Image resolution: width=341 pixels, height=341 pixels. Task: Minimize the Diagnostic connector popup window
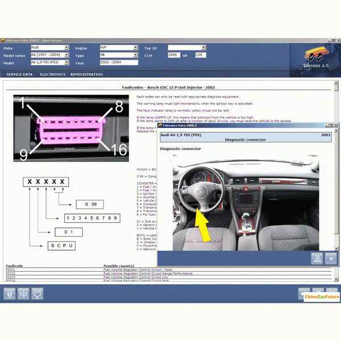pos(327,126)
